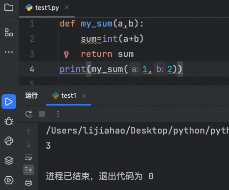Open the Project folder tool window
Viewport: 229px width, 190px height.
[x=9, y=7]
